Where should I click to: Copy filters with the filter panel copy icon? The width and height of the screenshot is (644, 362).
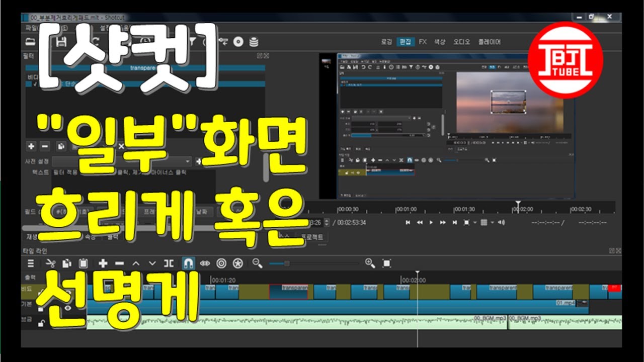click(x=60, y=146)
